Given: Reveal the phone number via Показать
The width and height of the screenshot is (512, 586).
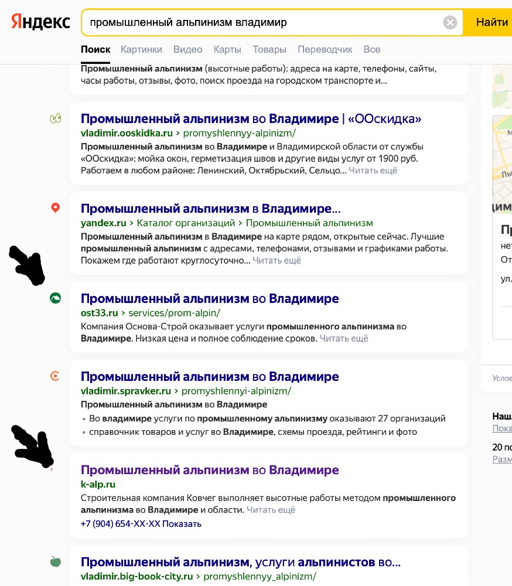Looking at the screenshot, I should (182, 523).
